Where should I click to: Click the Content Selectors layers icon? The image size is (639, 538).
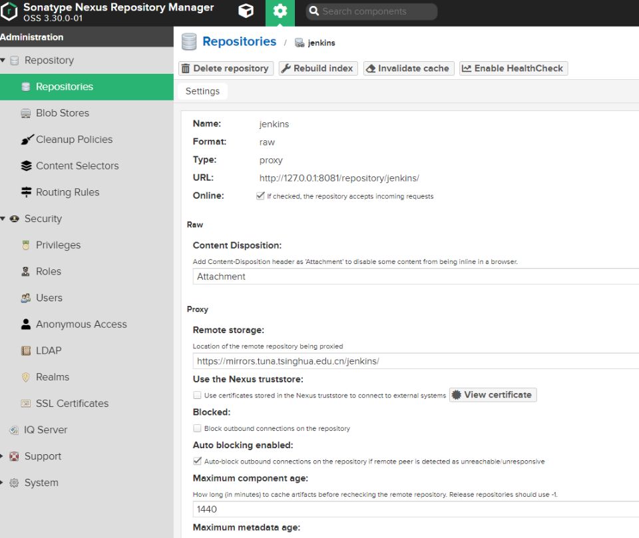point(26,166)
